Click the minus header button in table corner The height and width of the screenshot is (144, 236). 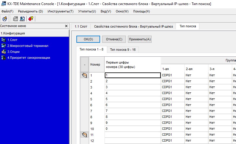click(85, 64)
